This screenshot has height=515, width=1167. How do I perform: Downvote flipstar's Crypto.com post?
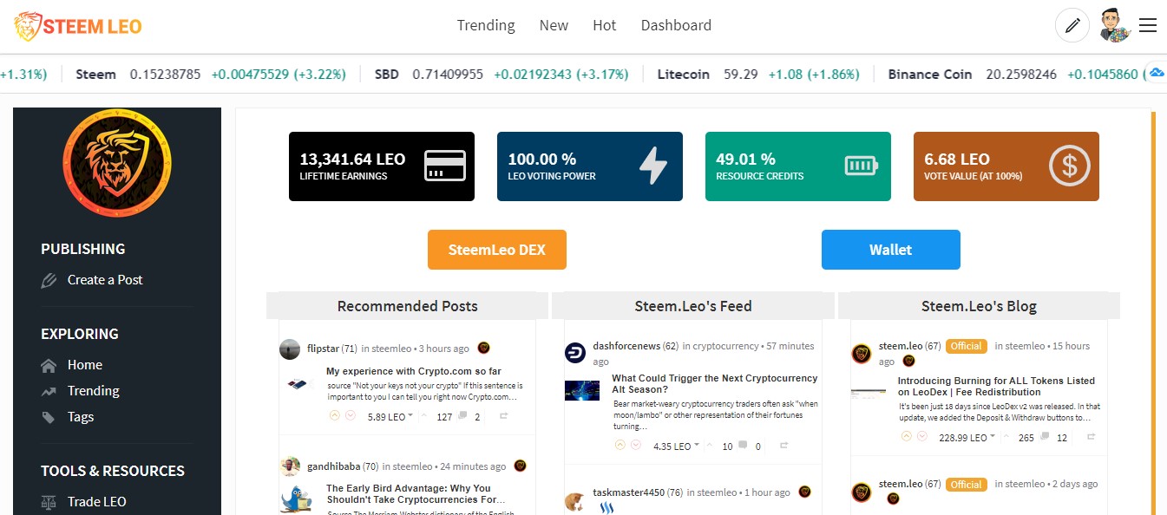[x=351, y=416]
